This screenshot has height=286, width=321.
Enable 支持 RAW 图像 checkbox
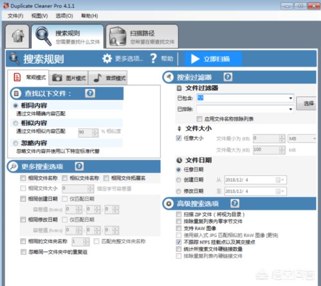(x=179, y=228)
